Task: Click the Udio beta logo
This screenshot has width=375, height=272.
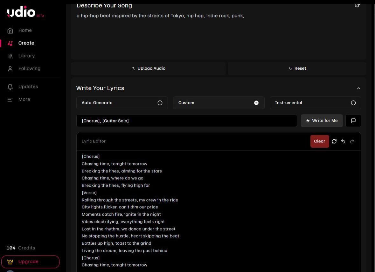Action: pos(25,12)
